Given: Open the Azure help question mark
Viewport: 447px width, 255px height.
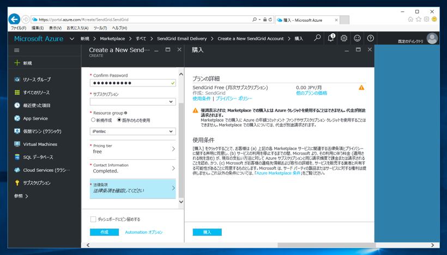Looking at the screenshot, I should click(370, 38).
